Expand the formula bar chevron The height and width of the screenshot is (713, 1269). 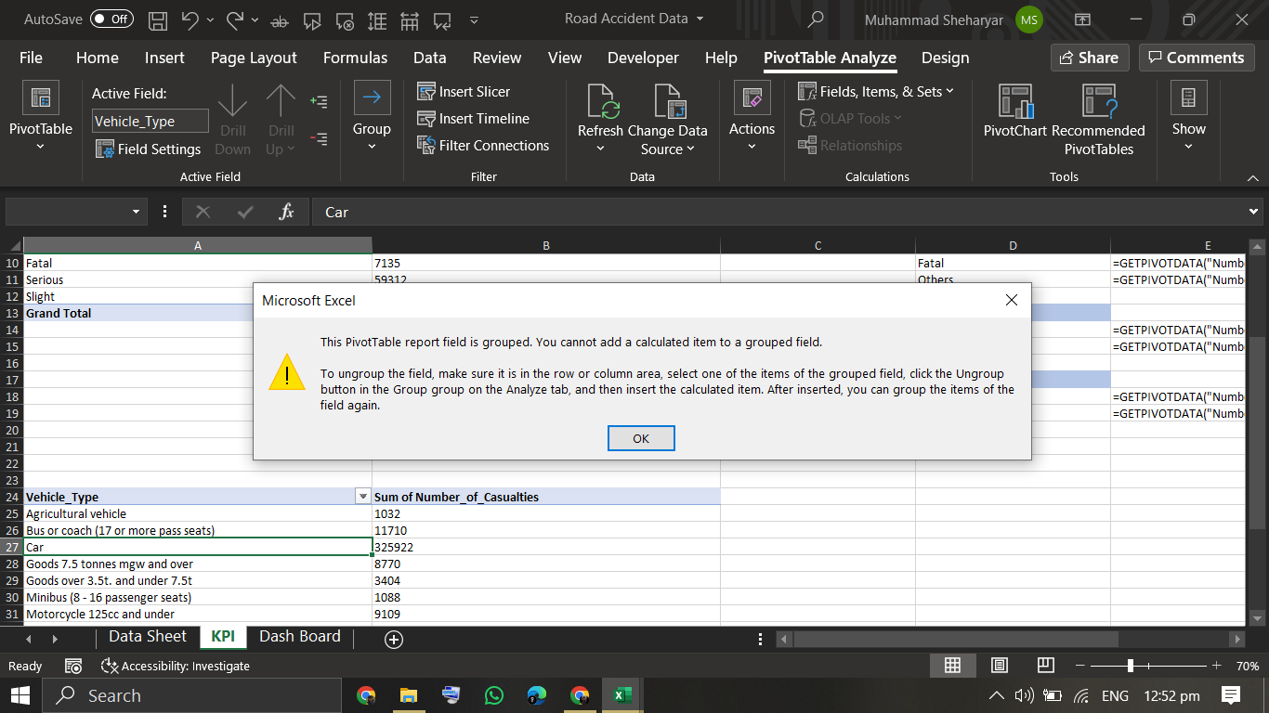pos(1254,212)
